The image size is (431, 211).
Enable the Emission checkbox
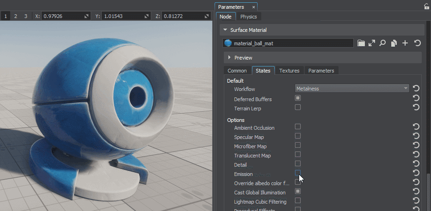click(x=298, y=173)
